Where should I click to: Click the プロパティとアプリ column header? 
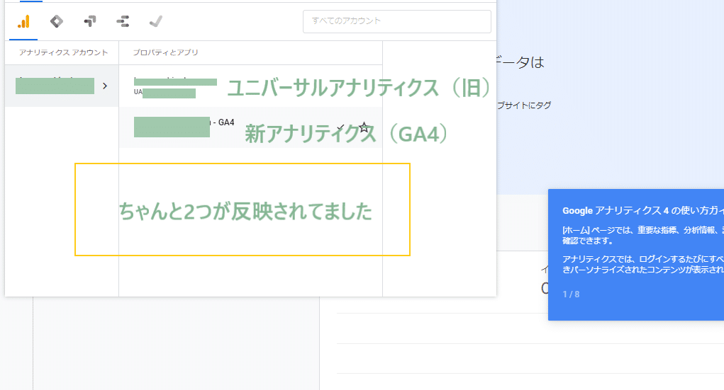point(165,52)
